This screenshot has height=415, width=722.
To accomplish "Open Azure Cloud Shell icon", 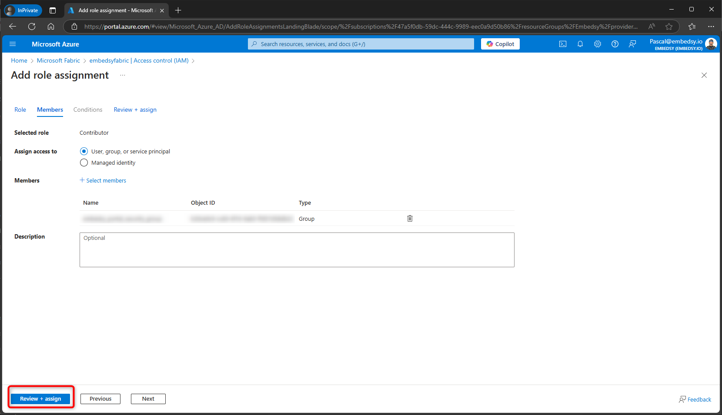I will point(563,44).
